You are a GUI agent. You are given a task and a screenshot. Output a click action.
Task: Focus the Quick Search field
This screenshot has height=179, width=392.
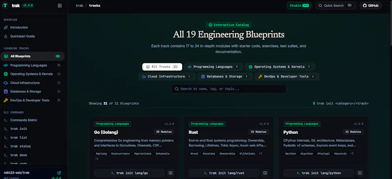pos(336,5)
